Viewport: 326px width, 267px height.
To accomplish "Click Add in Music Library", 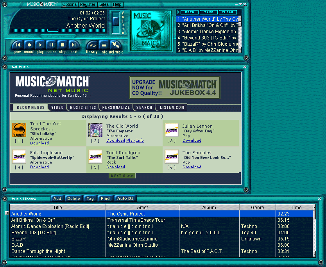I will (x=57, y=198).
